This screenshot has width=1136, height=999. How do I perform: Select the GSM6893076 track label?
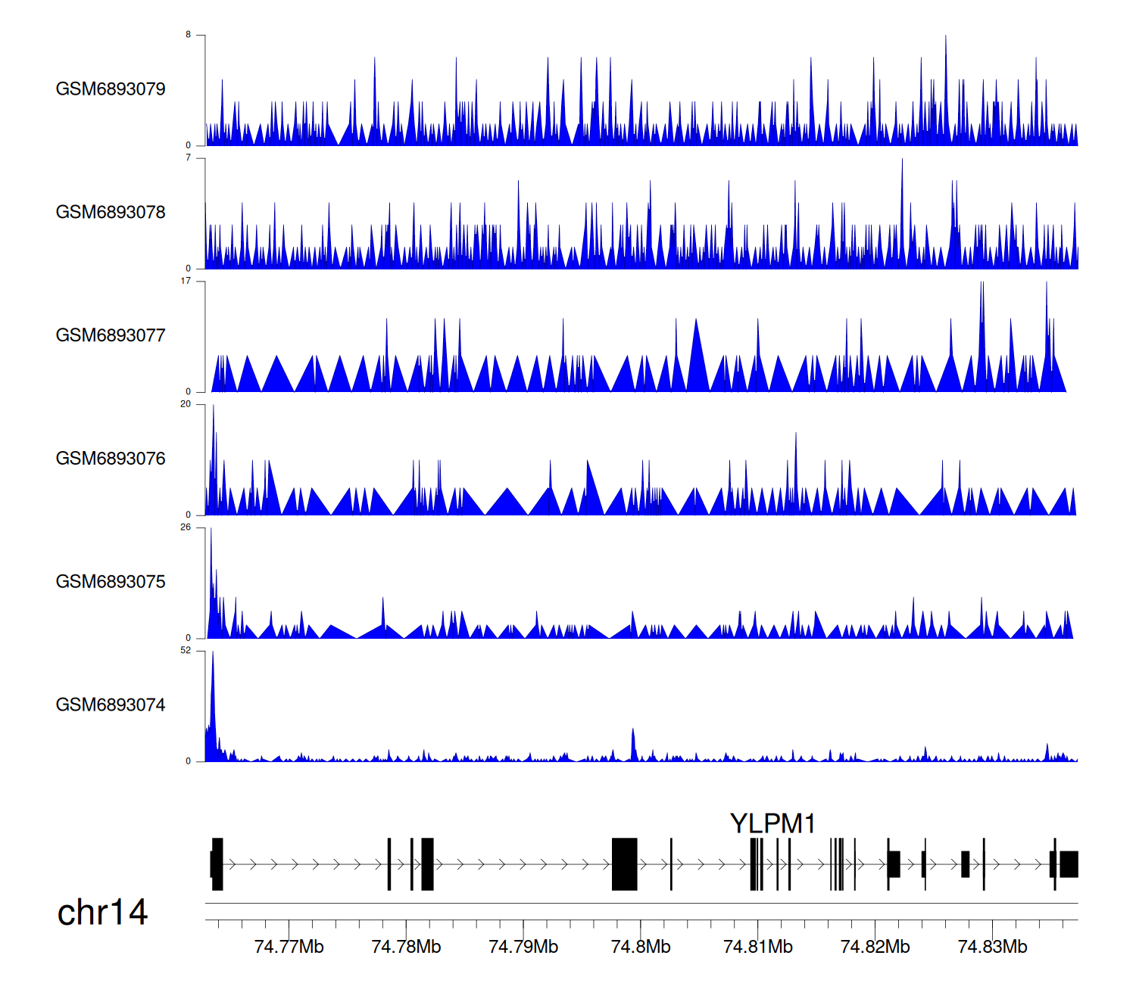click(111, 459)
